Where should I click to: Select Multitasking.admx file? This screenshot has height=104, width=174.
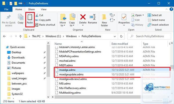click(x=68, y=93)
